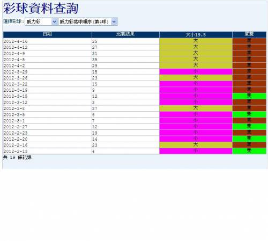This screenshot has height=241, width=268.
Task: Click the 比賽結果 column header
Action: pyautogui.click(x=125, y=34)
